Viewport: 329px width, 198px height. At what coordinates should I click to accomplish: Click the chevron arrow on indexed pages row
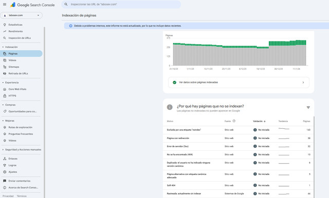point(303,83)
